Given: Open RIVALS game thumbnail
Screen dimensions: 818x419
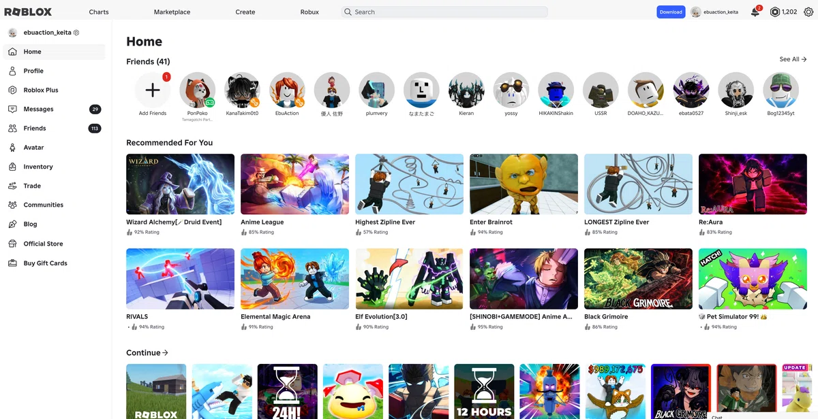Looking at the screenshot, I should point(180,279).
